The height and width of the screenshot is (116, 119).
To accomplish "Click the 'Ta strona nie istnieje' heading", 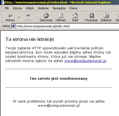I will (x=30, y=39).
